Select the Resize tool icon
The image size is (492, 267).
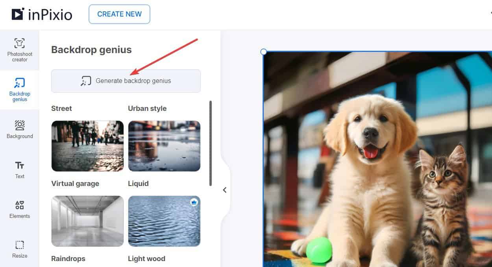coord(20,249)
